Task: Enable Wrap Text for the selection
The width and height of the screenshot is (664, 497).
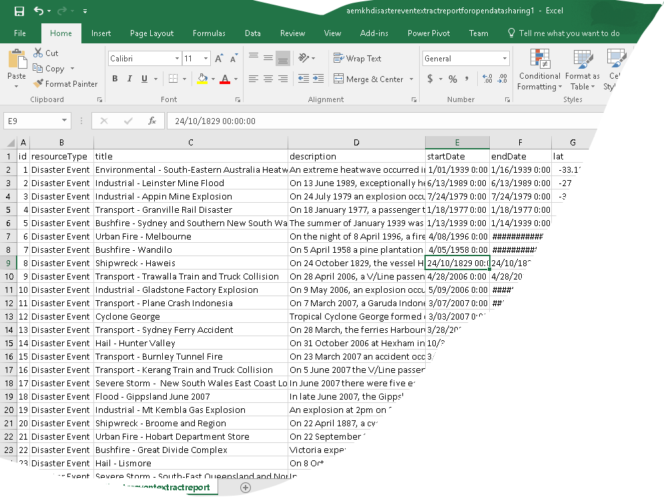Action: pyautogui.click(x=358, y=58)
